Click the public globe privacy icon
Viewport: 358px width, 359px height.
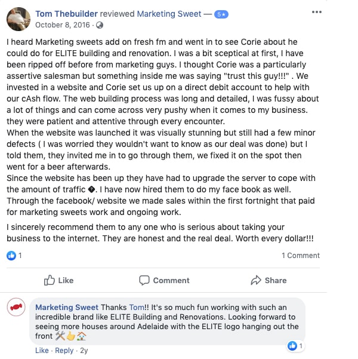(99, 25)
